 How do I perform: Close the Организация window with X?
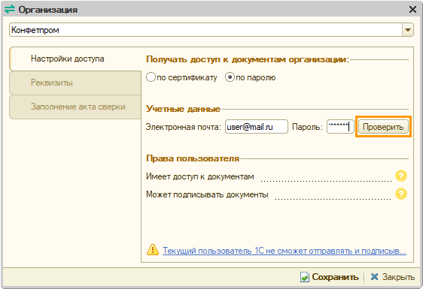(x=412, y=10)
